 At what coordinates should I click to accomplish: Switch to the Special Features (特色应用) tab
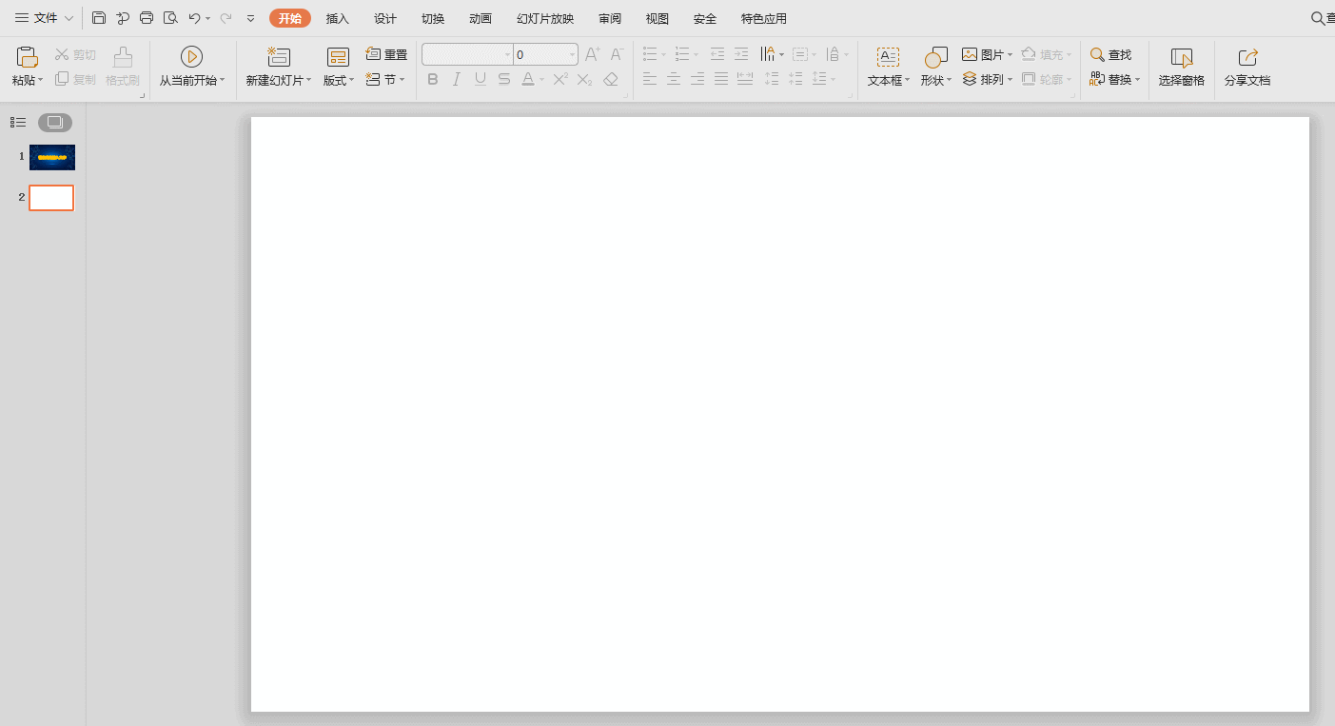pyautogui.click(x=764, y=19)
